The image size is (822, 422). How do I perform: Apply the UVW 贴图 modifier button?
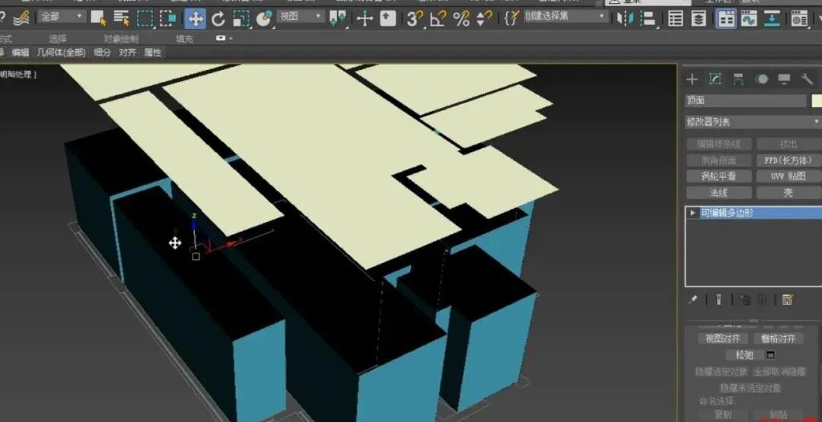(788, 176)
